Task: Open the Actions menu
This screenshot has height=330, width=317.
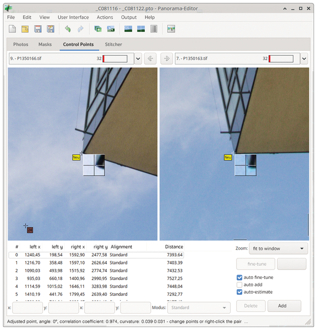Action: click(x=105, y=17)
